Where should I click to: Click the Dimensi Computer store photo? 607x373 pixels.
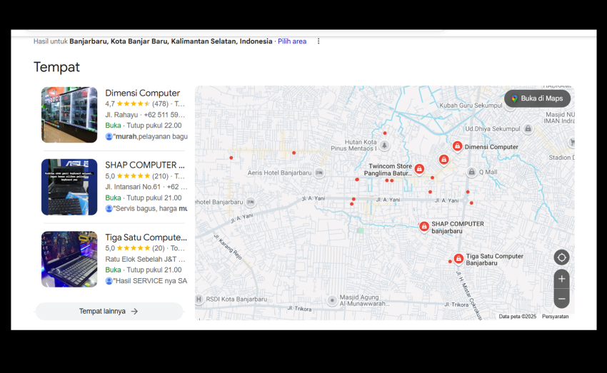click(69, 115)
